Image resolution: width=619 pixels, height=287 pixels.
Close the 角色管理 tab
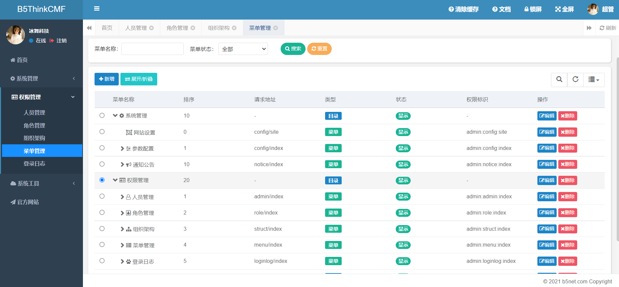193,28
